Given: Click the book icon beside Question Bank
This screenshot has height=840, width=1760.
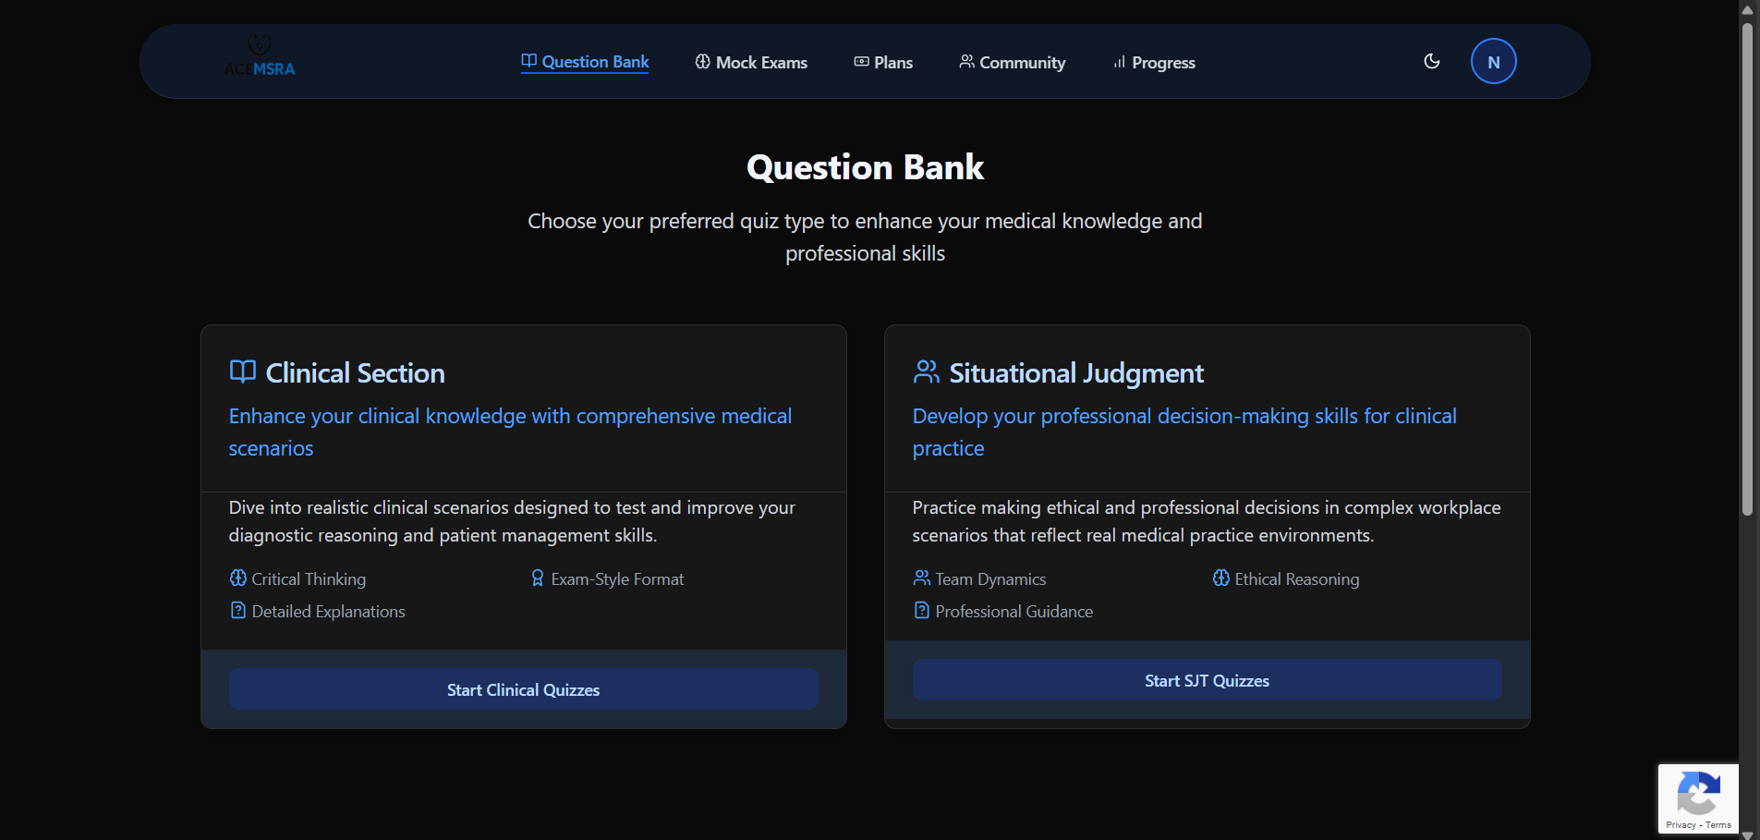Looking at the screenshot, I should 529,61.
